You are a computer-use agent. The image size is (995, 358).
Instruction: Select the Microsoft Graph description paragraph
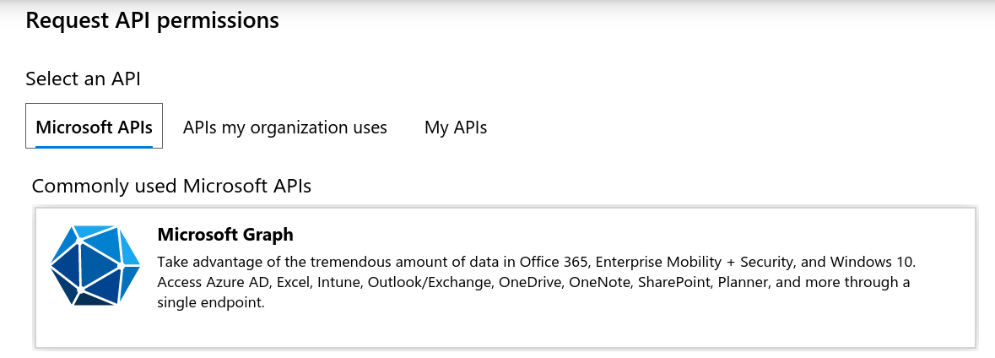tap(533, 282)
